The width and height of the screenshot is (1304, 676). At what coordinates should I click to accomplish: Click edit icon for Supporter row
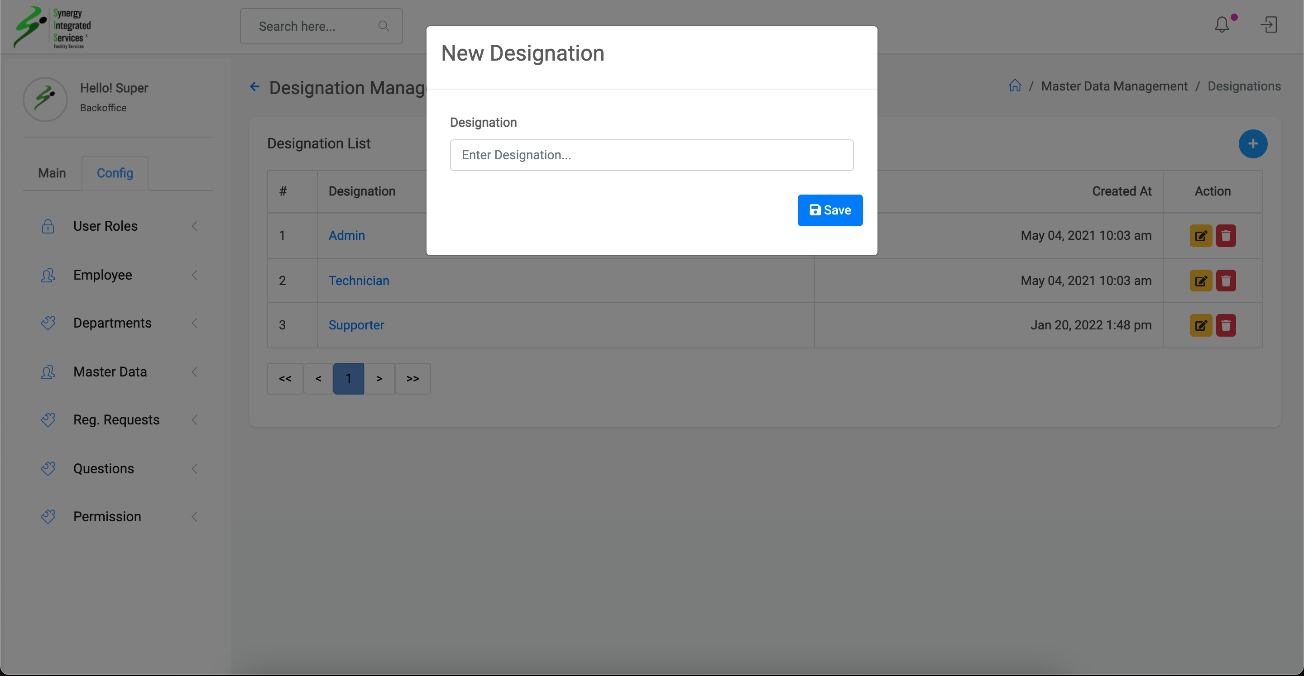pos(1200,325)
